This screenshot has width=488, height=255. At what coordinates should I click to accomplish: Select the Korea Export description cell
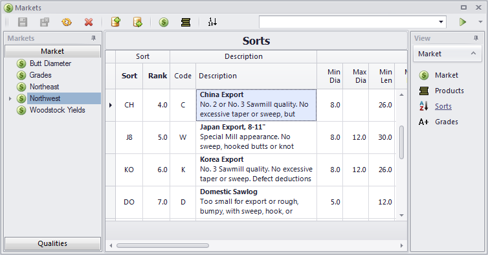[x=256, y=170]
